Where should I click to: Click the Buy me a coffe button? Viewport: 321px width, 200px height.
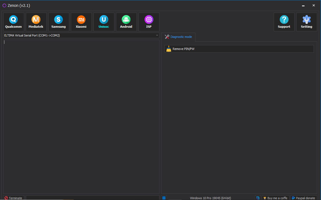[x=275, y=198]
